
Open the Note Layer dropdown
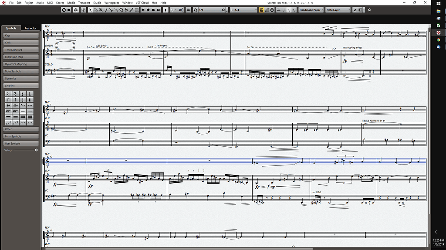(x=338, y=10)
